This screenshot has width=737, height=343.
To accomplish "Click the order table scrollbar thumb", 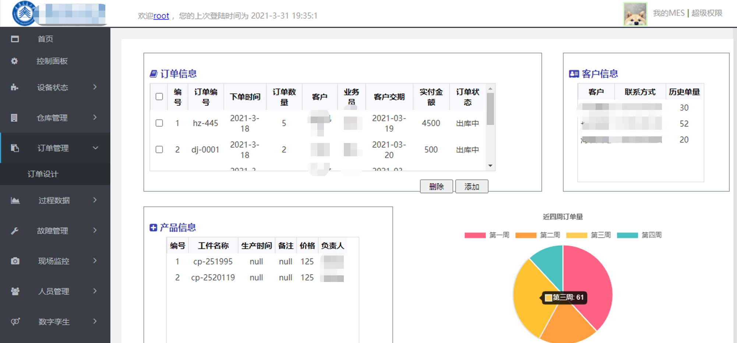I will coord(490,109).
